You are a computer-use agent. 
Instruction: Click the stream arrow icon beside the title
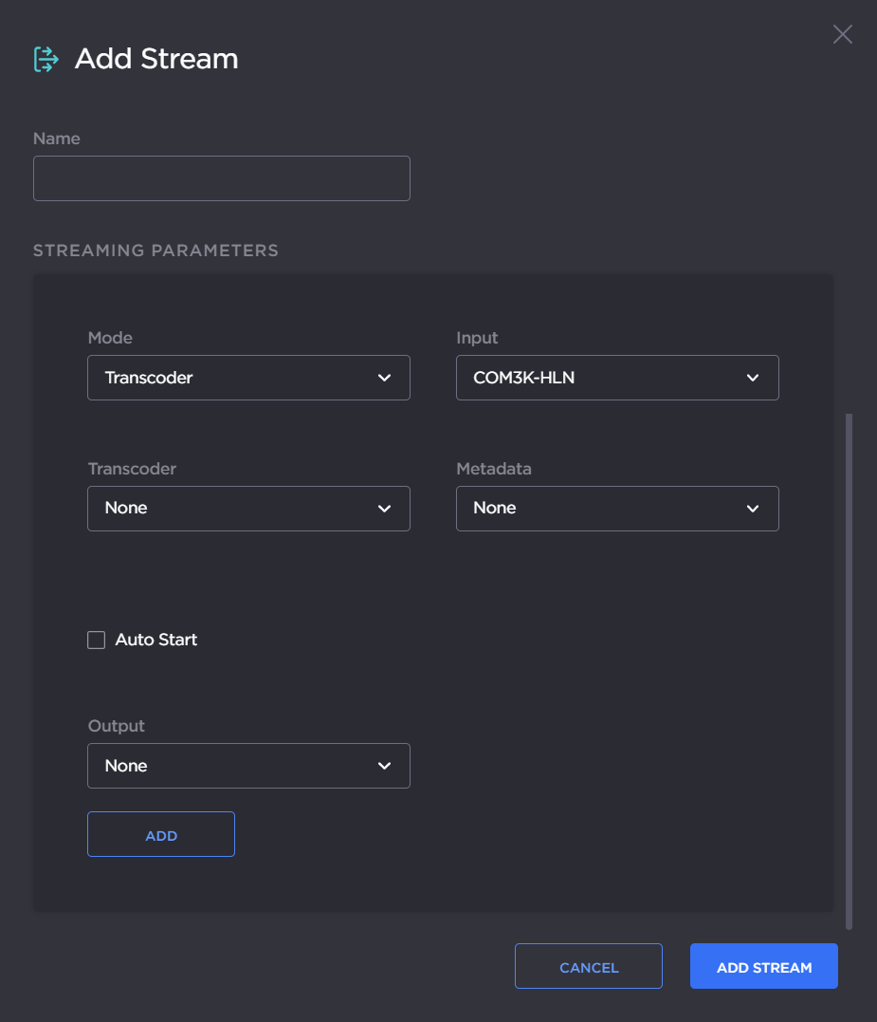point(46,59)
